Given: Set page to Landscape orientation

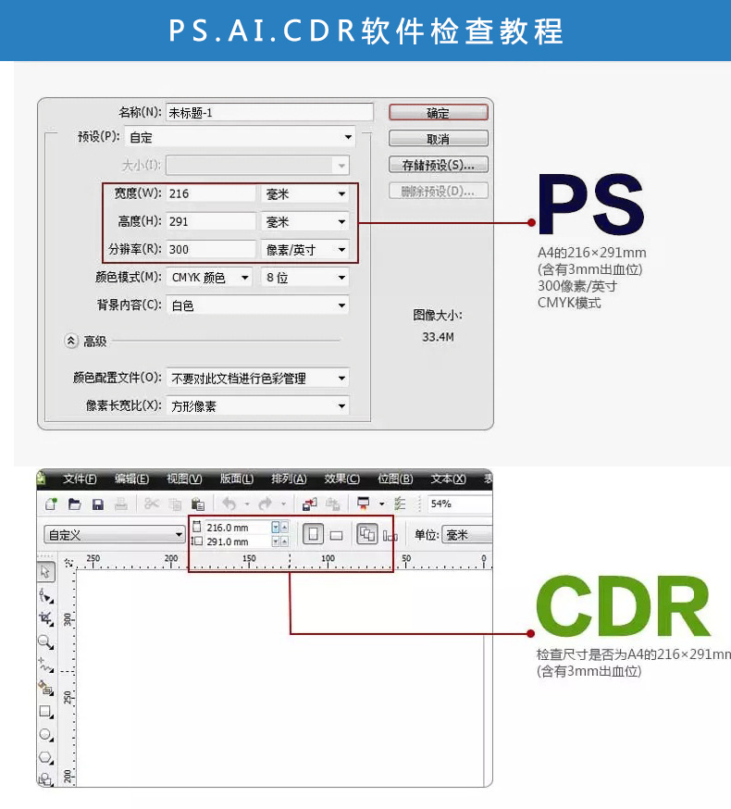Looking at the screenshot, I should coord(337,535).
